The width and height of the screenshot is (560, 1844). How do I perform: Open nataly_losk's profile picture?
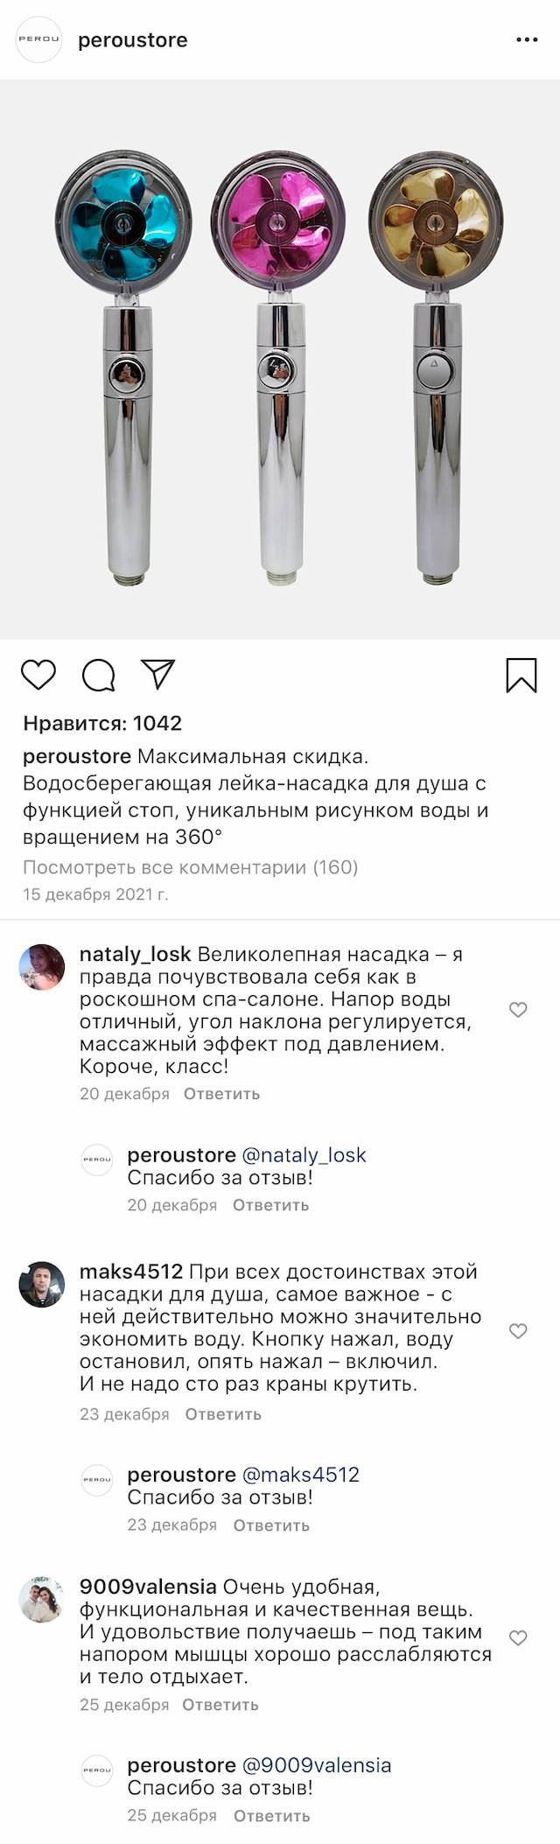click(42, 967)
